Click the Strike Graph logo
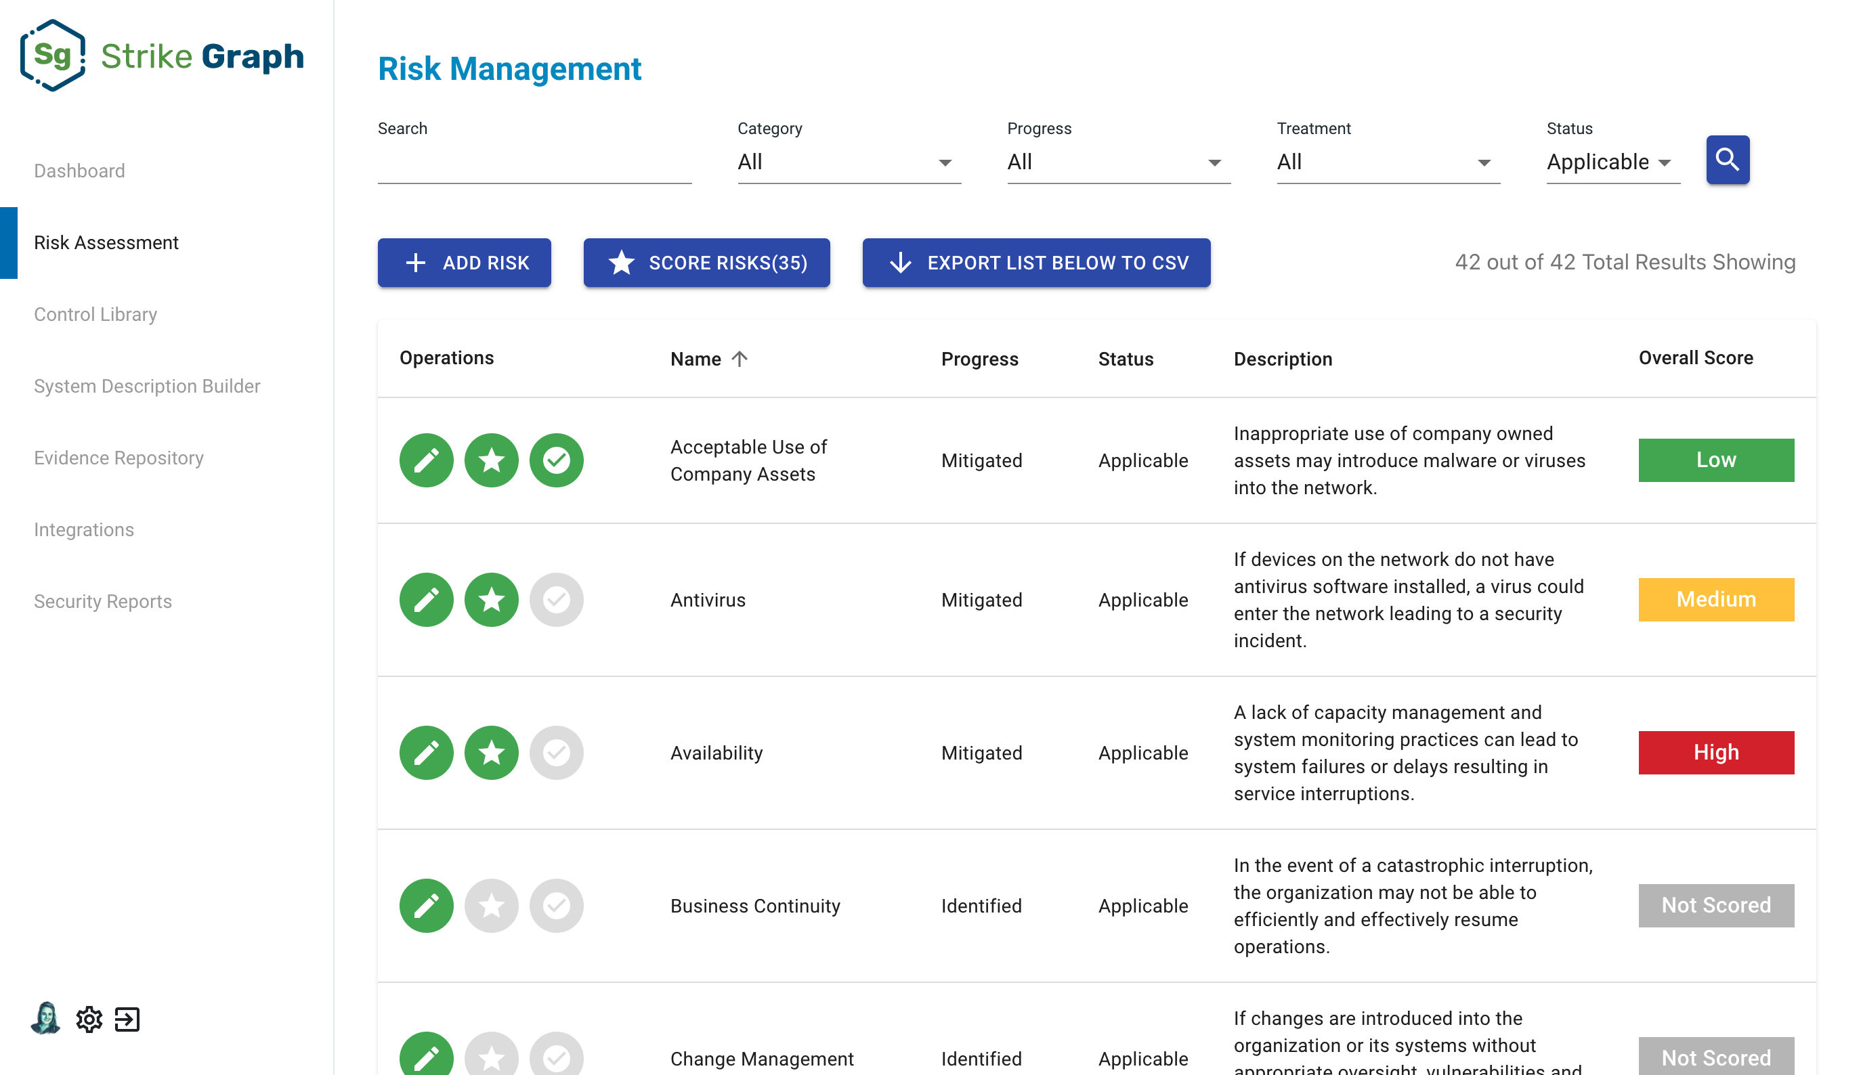Image resolution: width=1861 pixels, height=1075 pixels. 163,56
